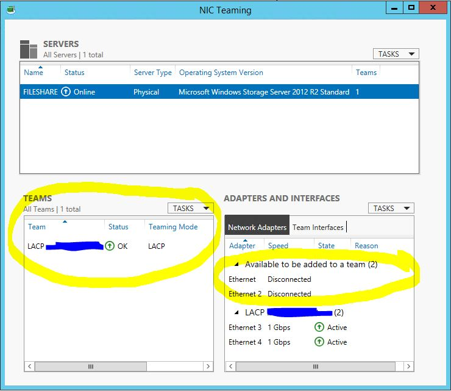451x391 pixels.
Task: Sort servers by the Status column
Action: [74, 72]
